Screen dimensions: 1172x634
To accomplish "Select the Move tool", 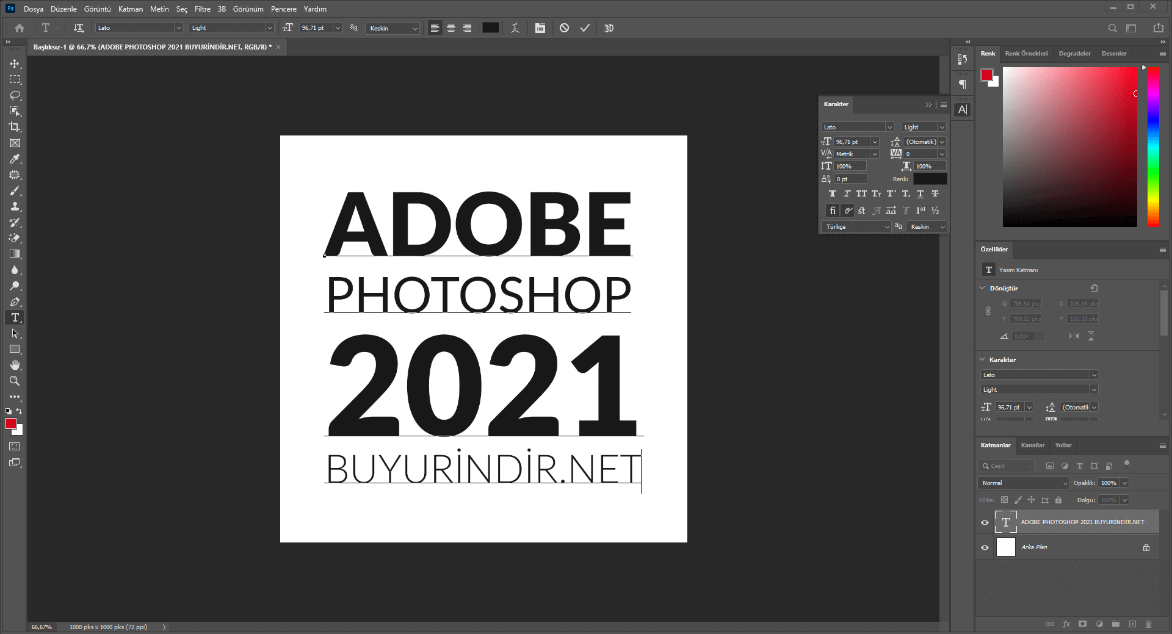I will 15,63.
